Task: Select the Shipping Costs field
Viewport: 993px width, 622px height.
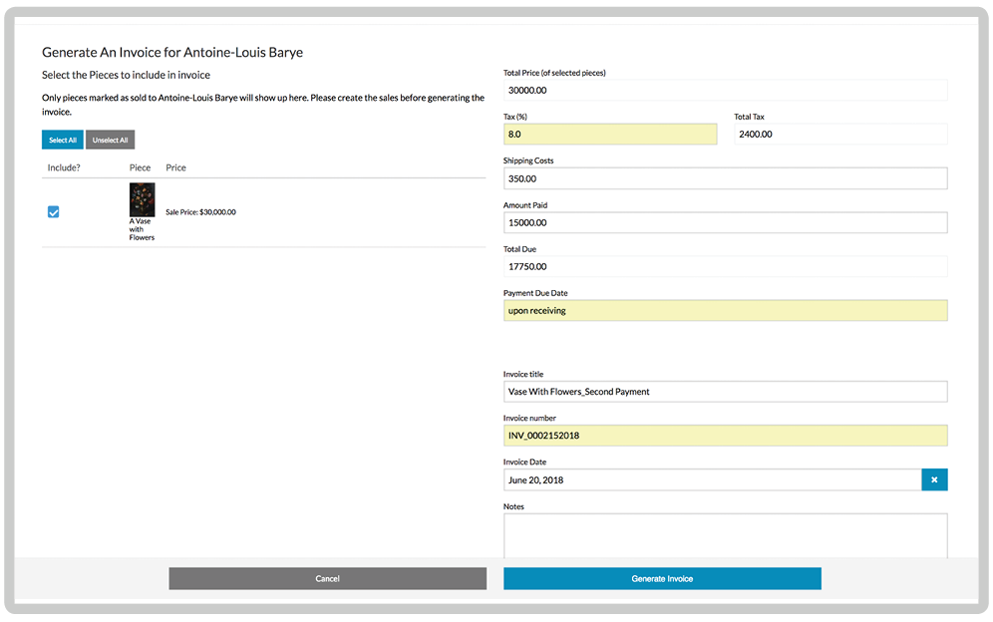Action: coord(725,177)
